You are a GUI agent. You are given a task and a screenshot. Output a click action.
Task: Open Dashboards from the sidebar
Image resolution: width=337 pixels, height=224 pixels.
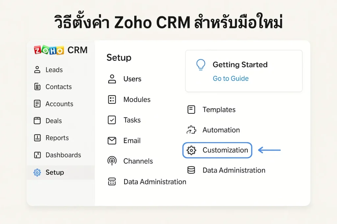(x=63, y=155)
